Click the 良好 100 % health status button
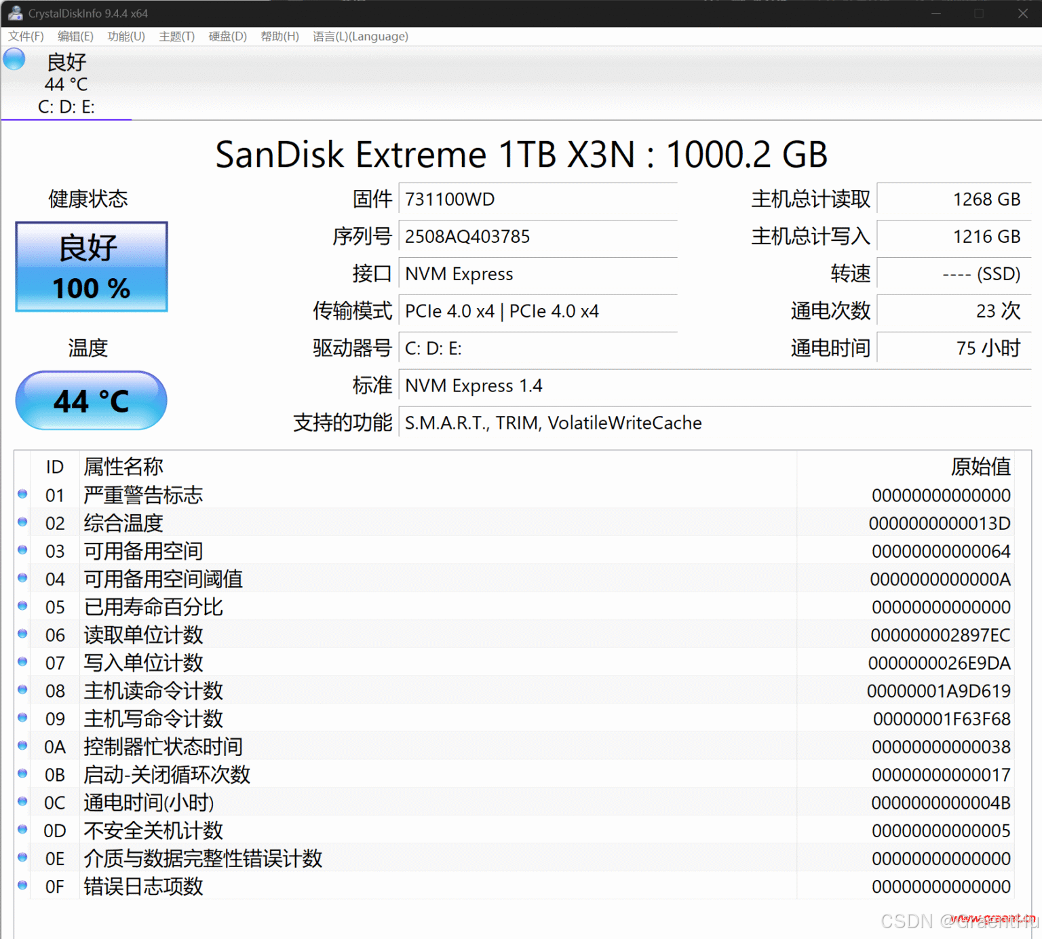The height and width of the screenshot is (939, 1042). [92, 267]
